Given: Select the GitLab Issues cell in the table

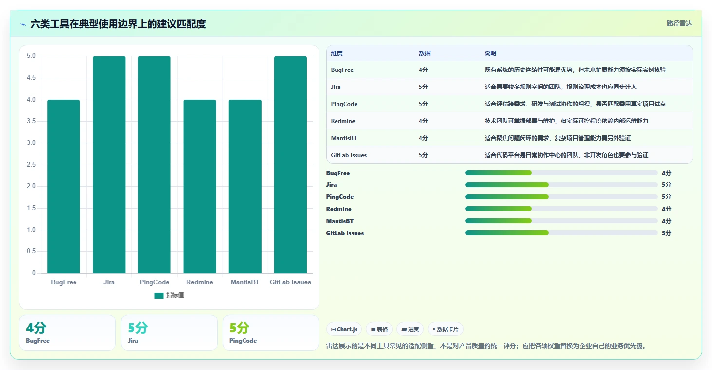Looking at the screenshot, I should pyautogui.click(x=349, y=155).
